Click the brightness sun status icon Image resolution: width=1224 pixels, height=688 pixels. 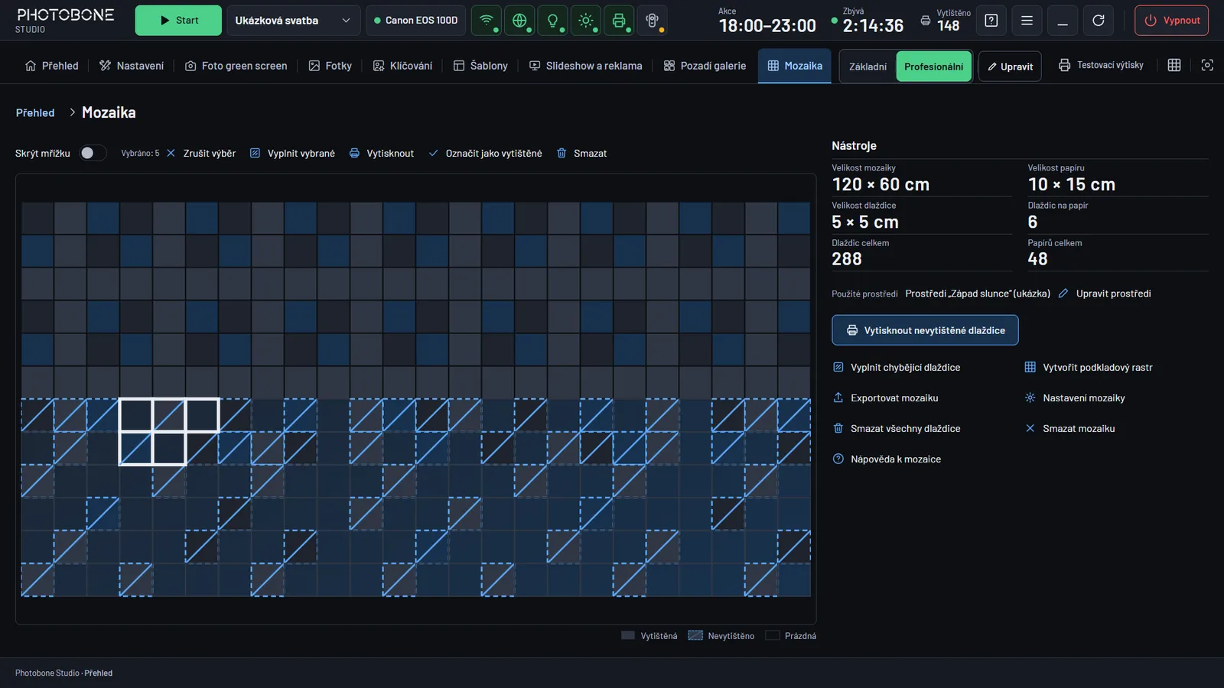coord(586,21)
